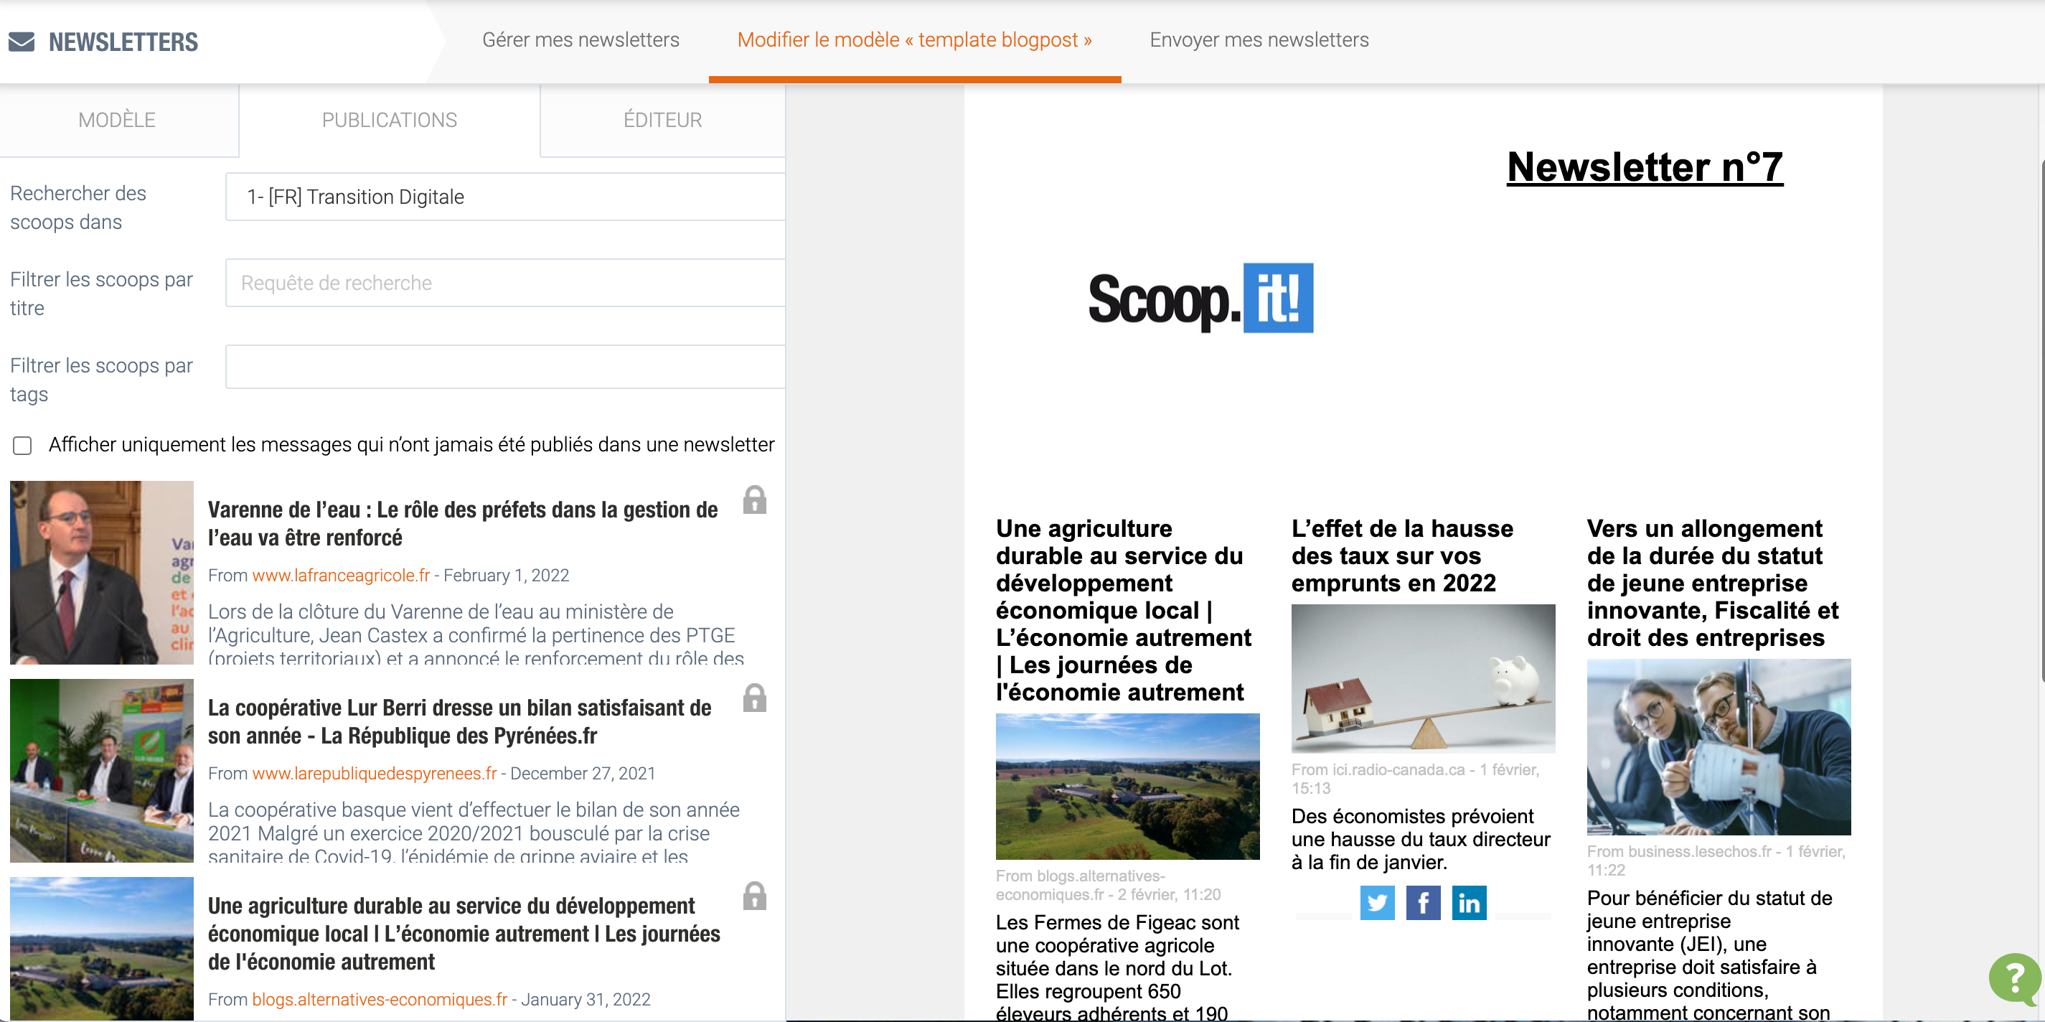Image resolution: width=2045 pixels, height=1022 pixels.
Task: Open Gérer mes newsletters tab
Action: click(580, 39)
